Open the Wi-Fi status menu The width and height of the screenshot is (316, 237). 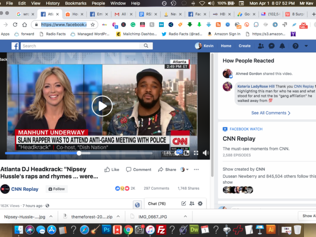202,3
